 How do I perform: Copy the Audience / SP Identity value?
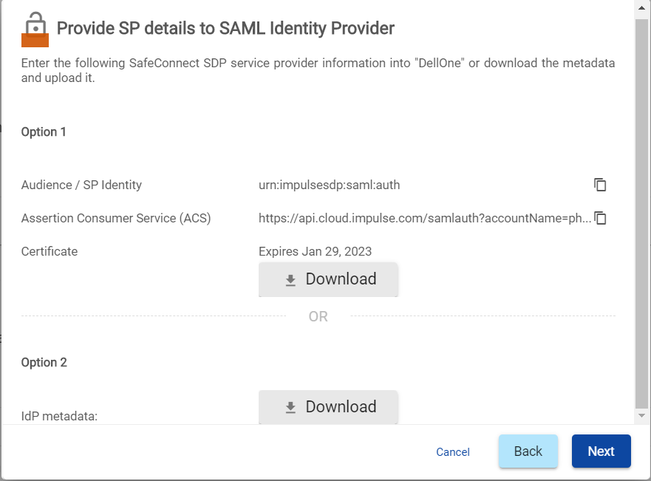(x=600, y=185)
